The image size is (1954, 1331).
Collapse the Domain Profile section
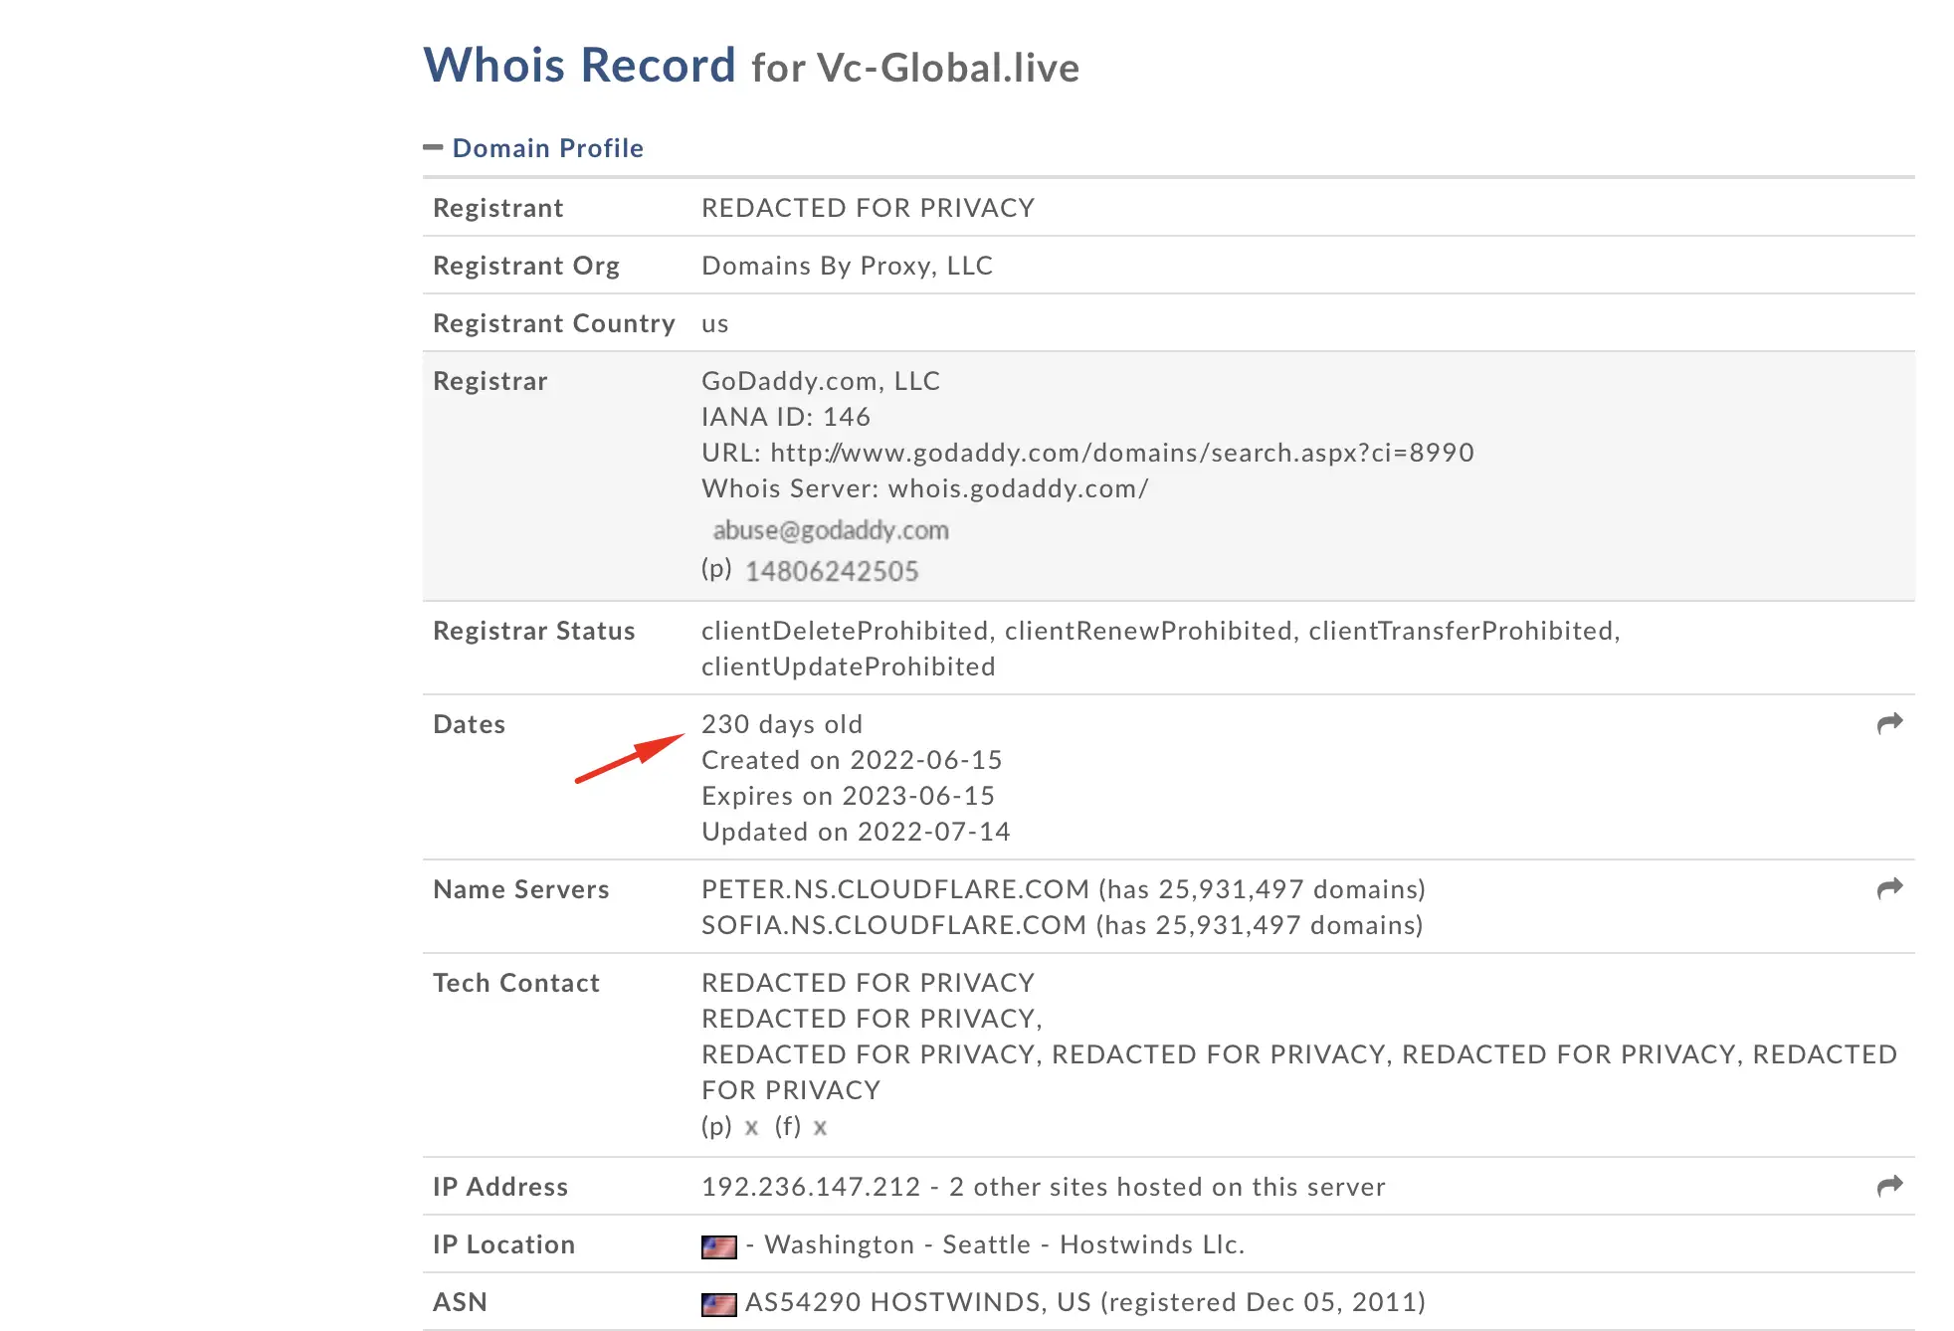point(433,147)
